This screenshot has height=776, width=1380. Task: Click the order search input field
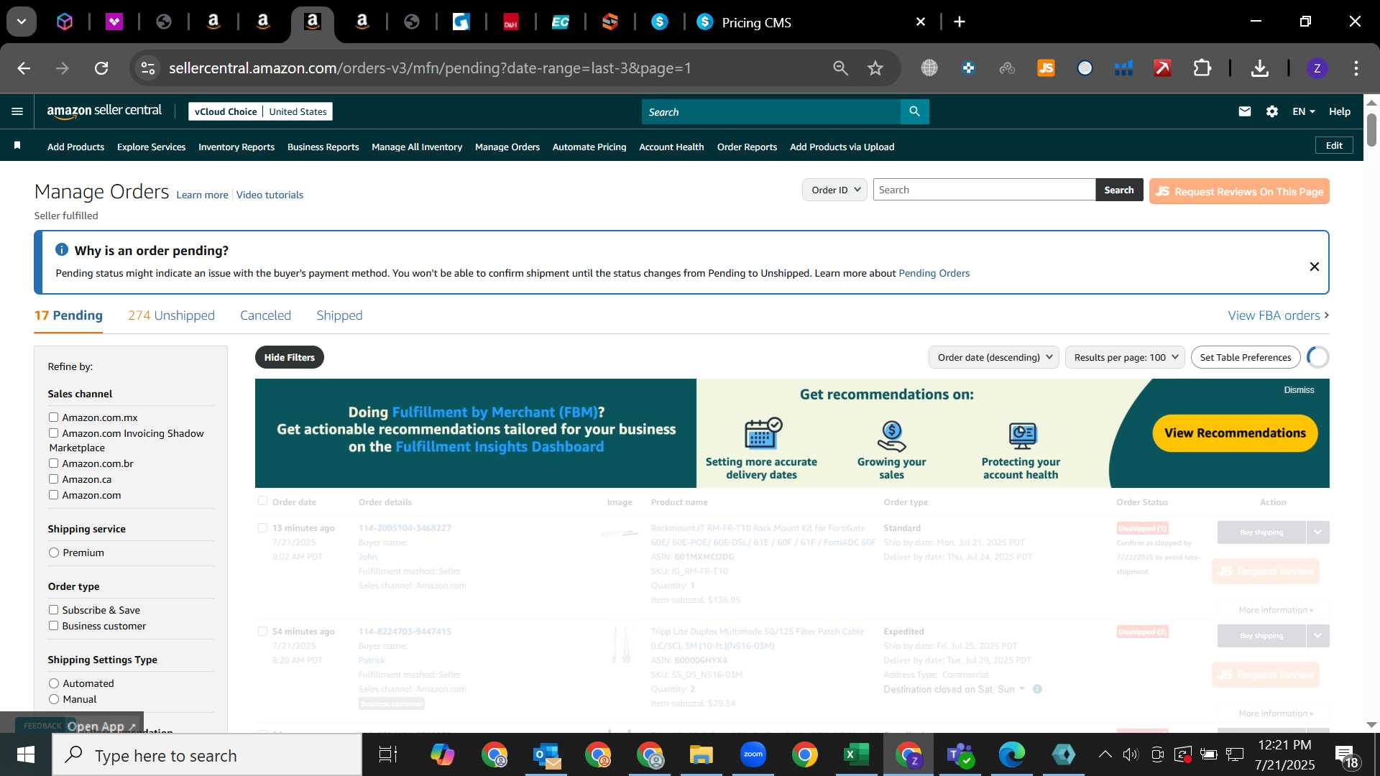[984, 190]
